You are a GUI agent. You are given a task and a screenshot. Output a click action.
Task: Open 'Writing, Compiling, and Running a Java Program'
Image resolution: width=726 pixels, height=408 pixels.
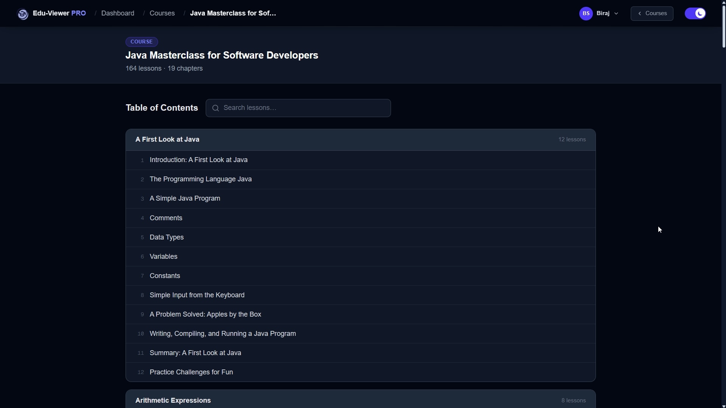click(222, 334)
